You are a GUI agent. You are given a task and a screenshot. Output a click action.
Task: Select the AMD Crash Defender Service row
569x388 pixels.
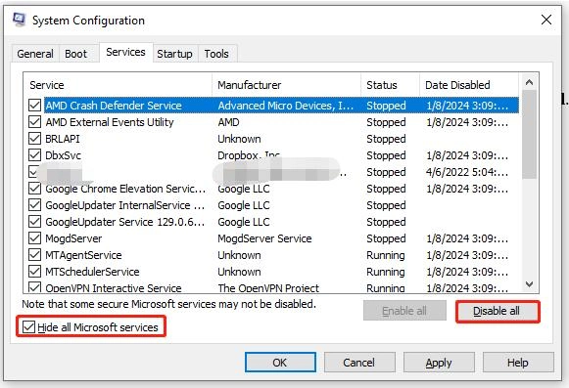tap(281, 106)
